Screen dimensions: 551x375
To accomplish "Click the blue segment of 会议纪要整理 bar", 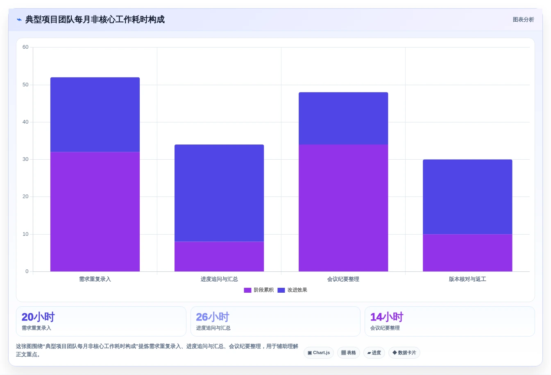I will pyautogui.click(x=343, y=118).
